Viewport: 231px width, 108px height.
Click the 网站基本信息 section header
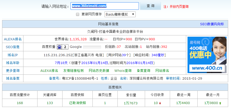[x=108, y=24]
